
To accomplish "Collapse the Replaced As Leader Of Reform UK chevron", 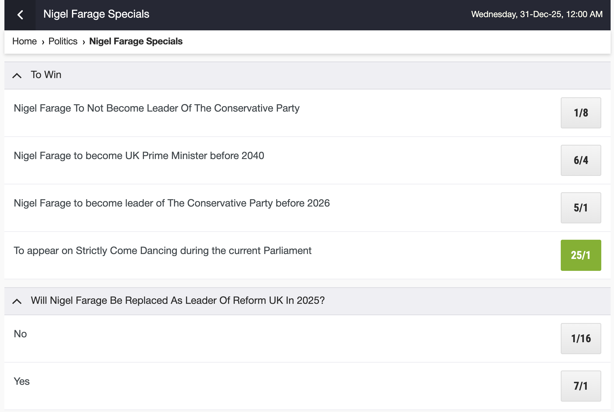I will click(x=17, y=301).
